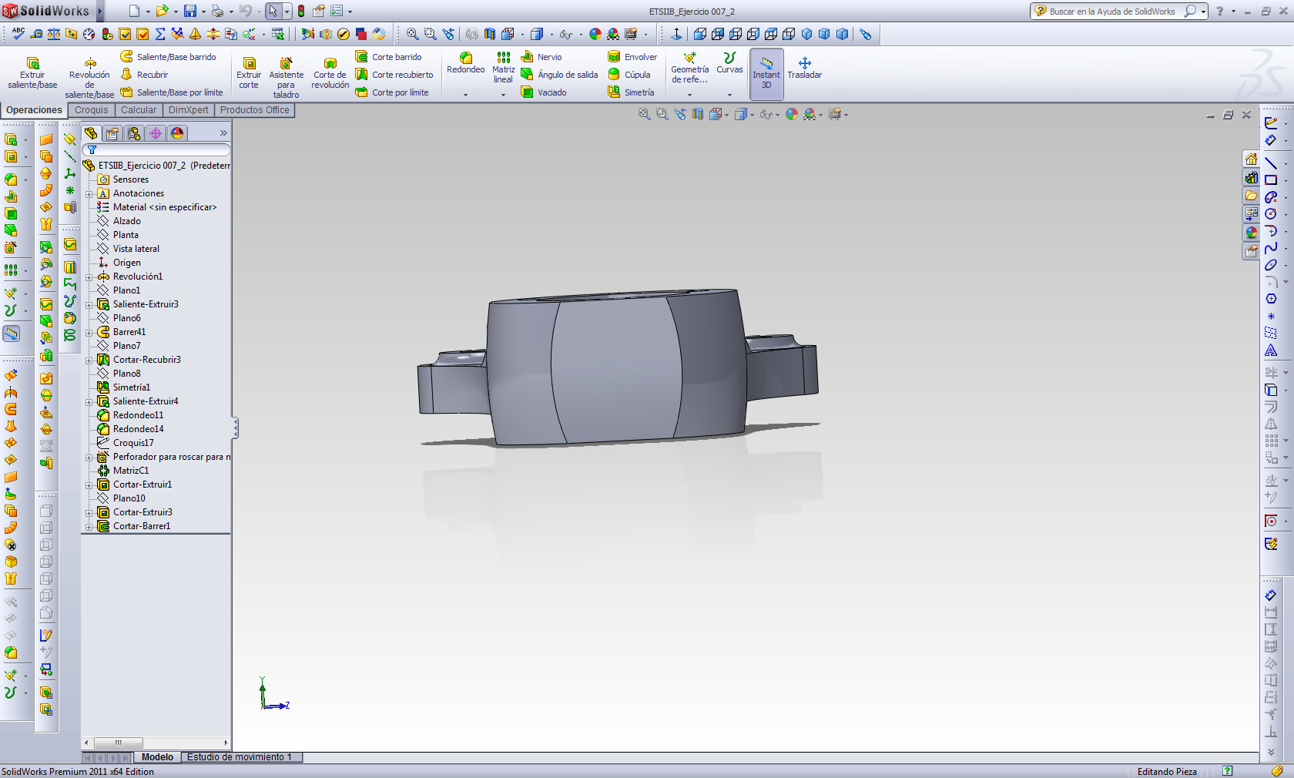Expand the manager pane tabs chevron
The height and width of the screenshot is (778, 1294).
pyautogui.click(x=223, y=133)
